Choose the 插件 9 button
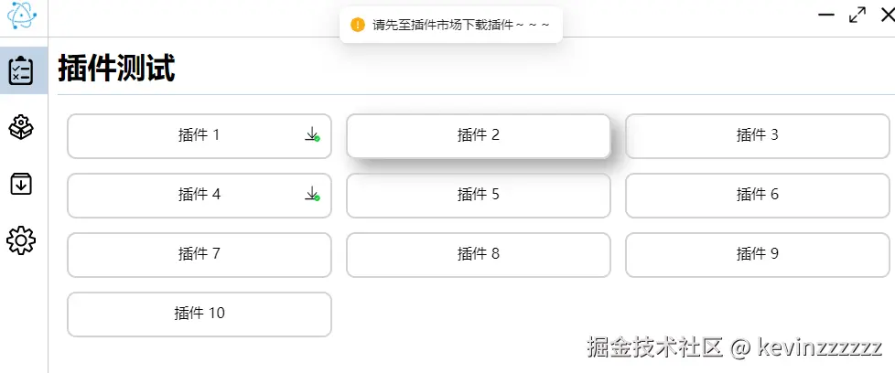 point(757,254)
